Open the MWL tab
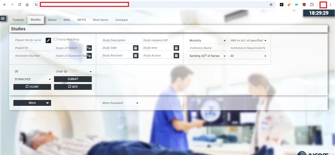Image resolution: width=335 pixels, height=155 pixels. tap(67, 20)
